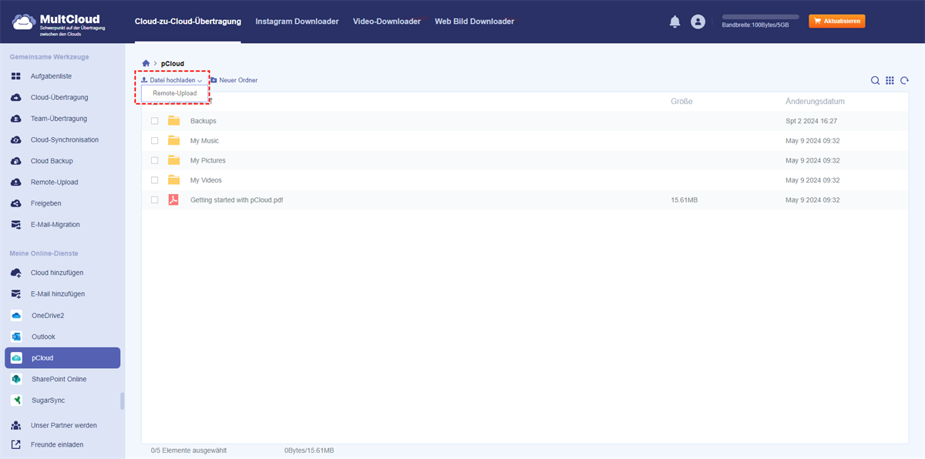Open the My Pictures folder name
The height and width of the screenshot is (459, 925).
(x=208, y=160)
